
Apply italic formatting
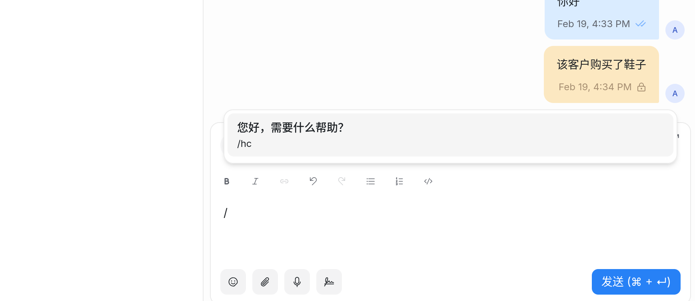pos(256,181)
